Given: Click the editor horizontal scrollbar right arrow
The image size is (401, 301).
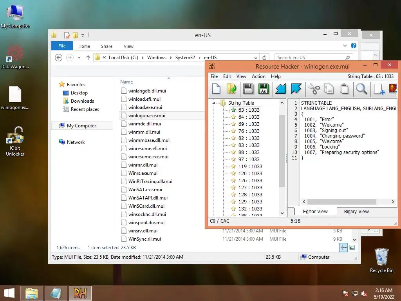Looking at the screenshot, I should (393, 202).
